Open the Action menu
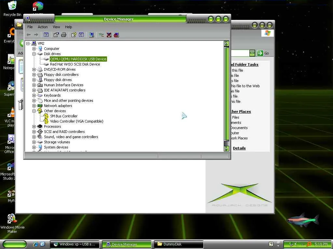The height and width of the screenshot is (249, 333). [x=43, y=27]
